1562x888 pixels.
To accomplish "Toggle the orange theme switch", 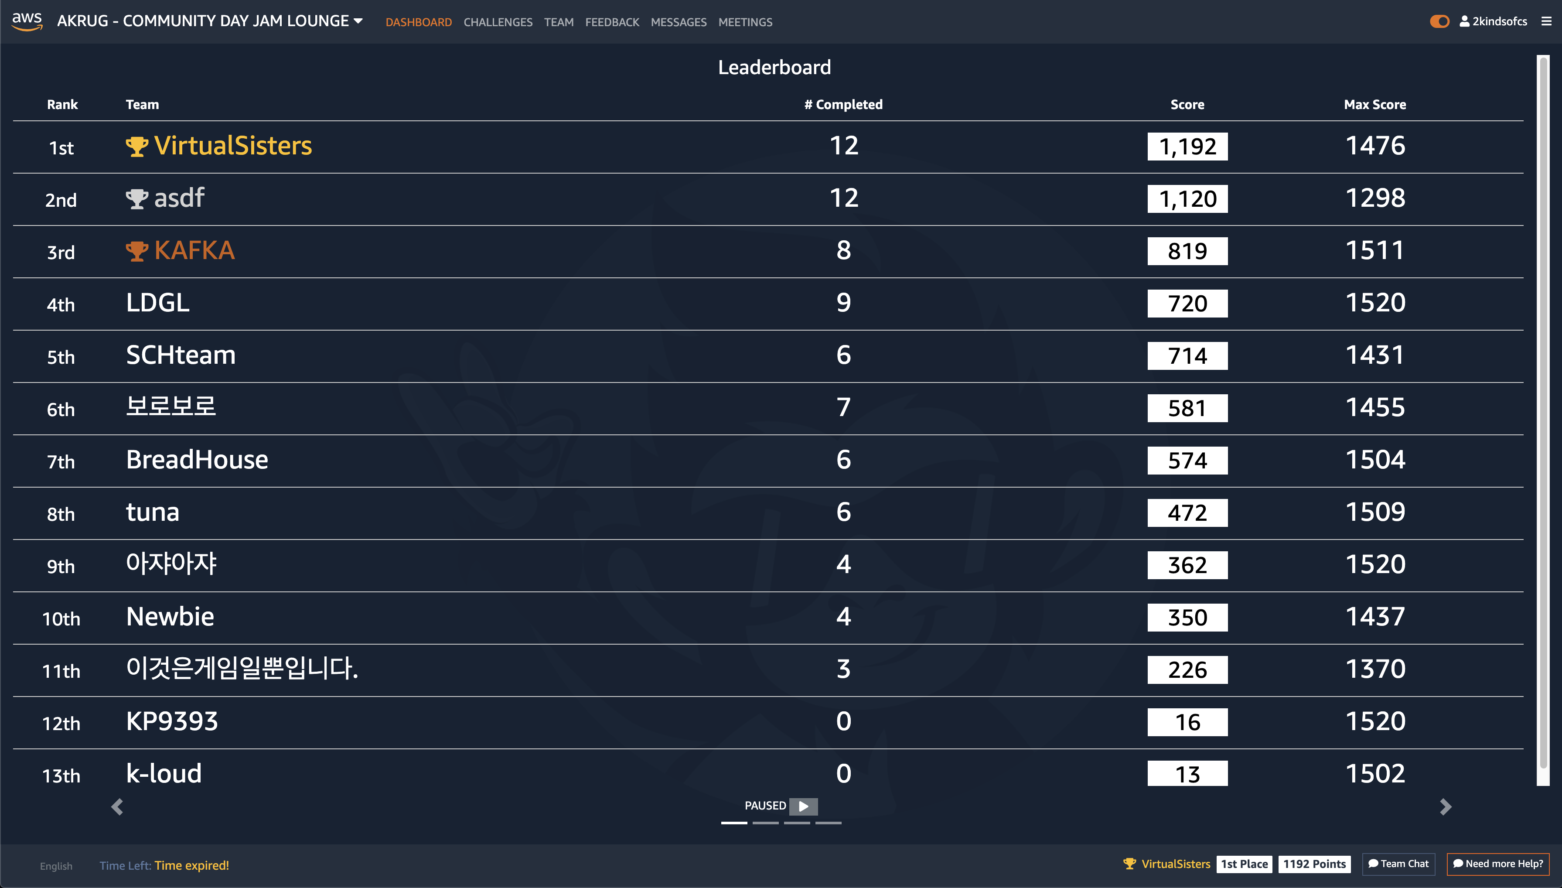I will (1439, 21).
